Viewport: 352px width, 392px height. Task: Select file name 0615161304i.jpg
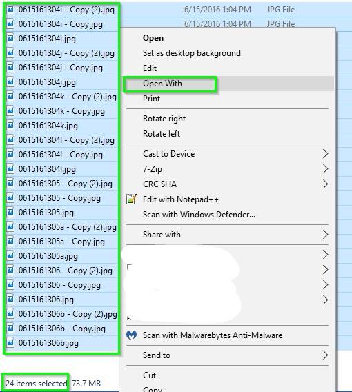click(x=47, y=39)
